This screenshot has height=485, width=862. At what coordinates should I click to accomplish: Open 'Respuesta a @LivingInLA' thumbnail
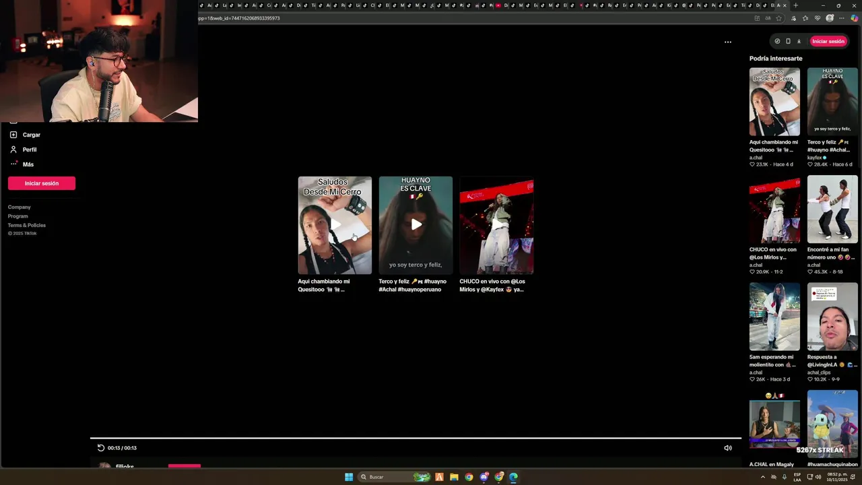pos(832,317)
